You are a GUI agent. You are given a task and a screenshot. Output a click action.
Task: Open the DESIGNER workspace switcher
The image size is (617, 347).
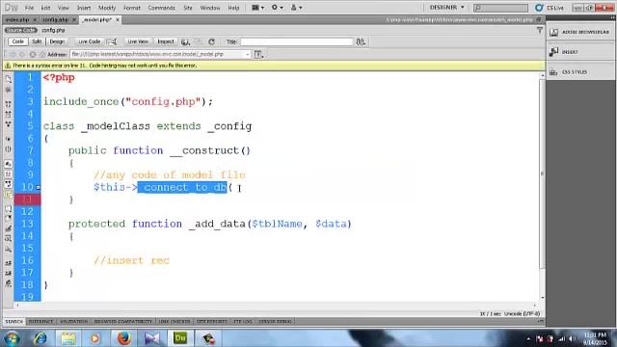446,8
